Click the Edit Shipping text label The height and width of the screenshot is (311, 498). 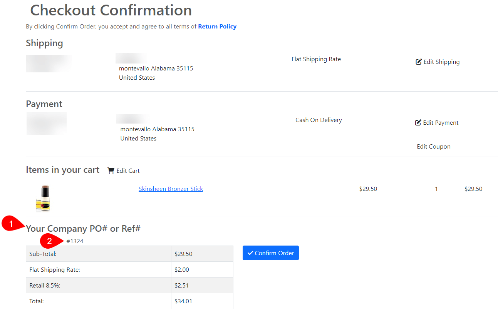(441, 62)
